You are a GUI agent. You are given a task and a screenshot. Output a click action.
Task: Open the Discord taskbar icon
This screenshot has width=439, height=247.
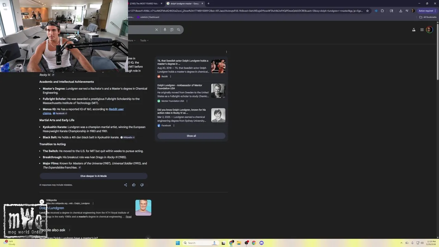[x=261, y=243]
